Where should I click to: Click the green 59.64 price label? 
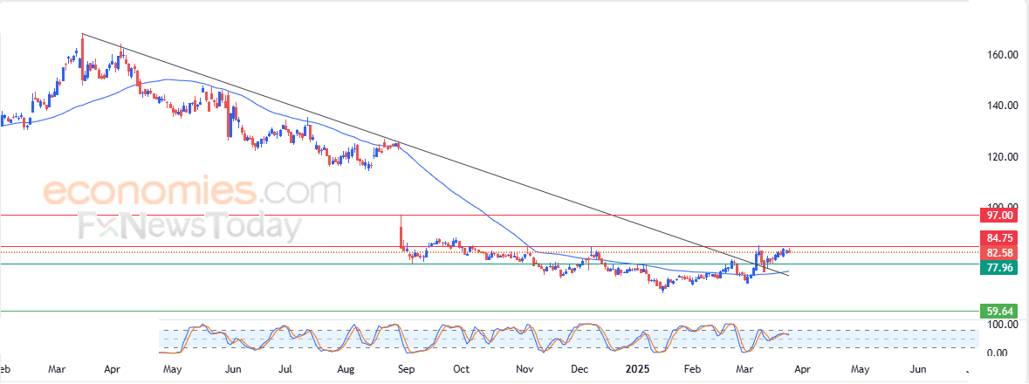click(x=997, y=312)
